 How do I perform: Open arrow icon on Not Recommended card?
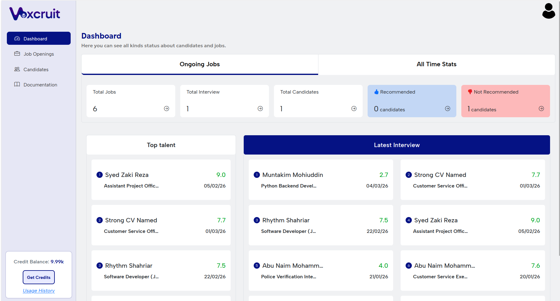[x=541, y=109]
